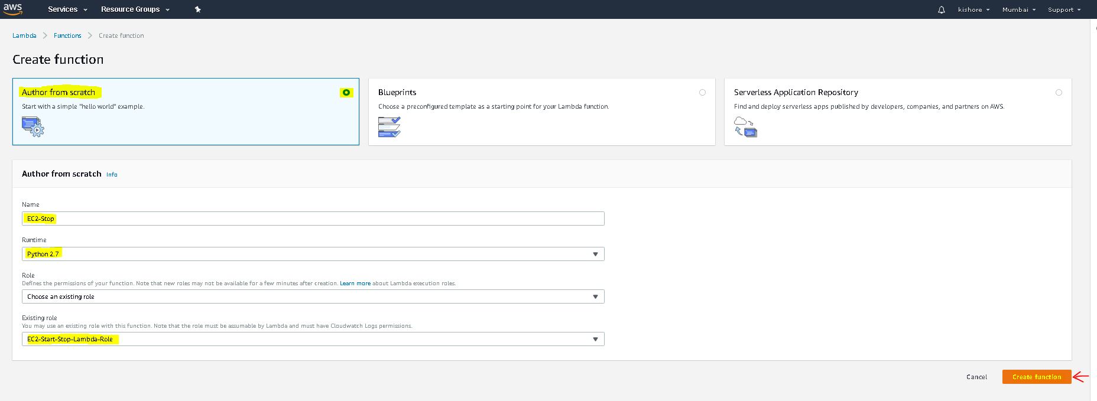Open the Resource Groups menu

pyautogui.click(x=135, y=9)
